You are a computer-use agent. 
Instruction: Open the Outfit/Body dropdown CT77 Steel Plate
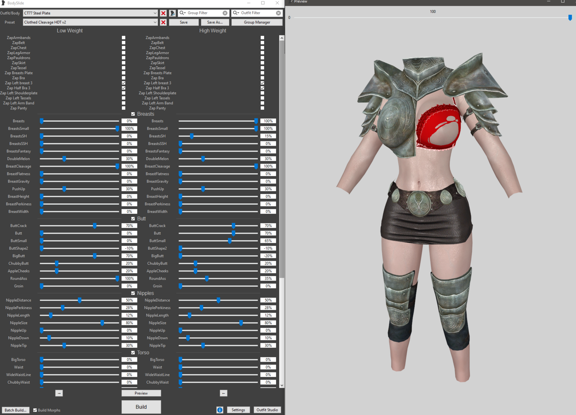coord(90,13)
